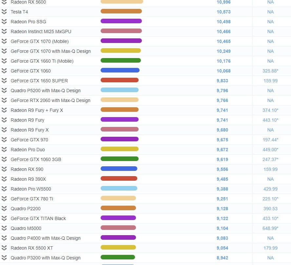Open the Radeon R9 Fury link
This screenshot has width=291, height=265.
[28, 120]
